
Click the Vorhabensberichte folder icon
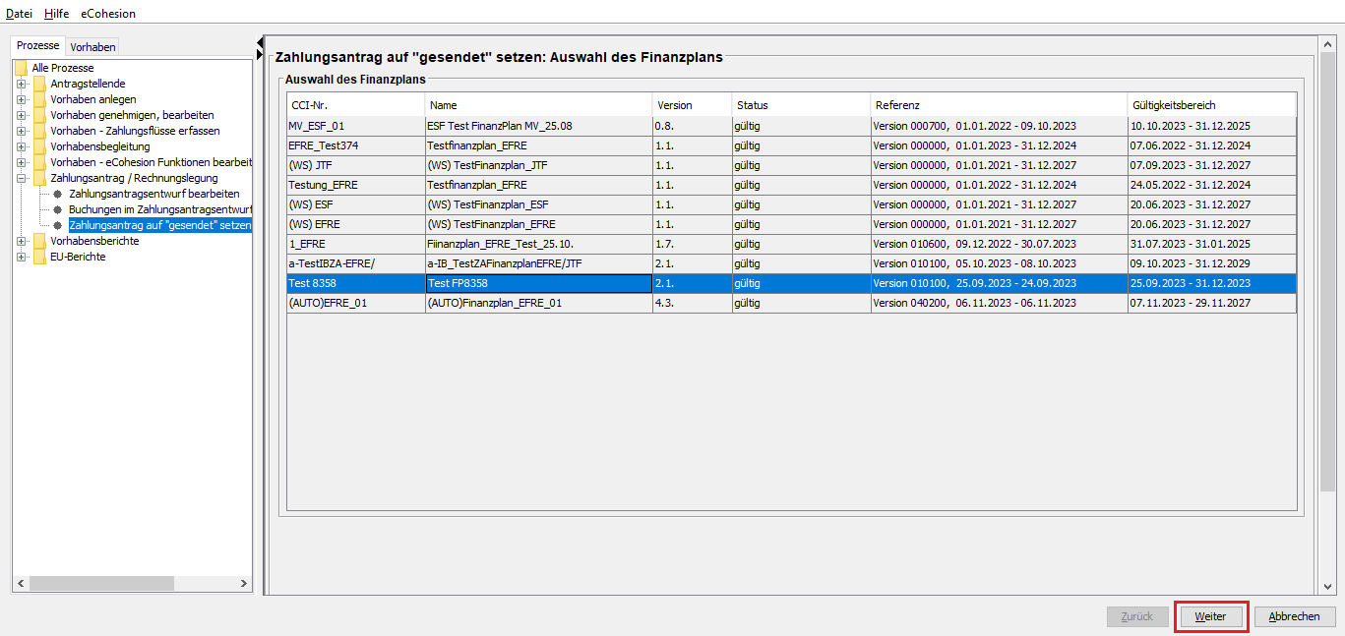39,241
